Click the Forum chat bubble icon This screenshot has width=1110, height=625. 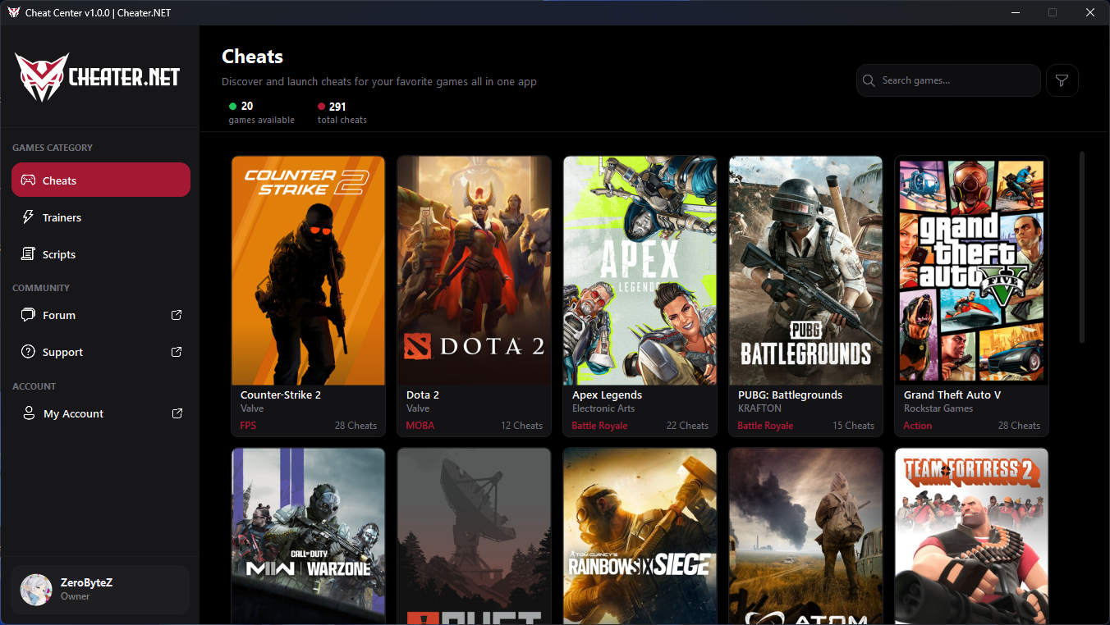click(28, 315)
